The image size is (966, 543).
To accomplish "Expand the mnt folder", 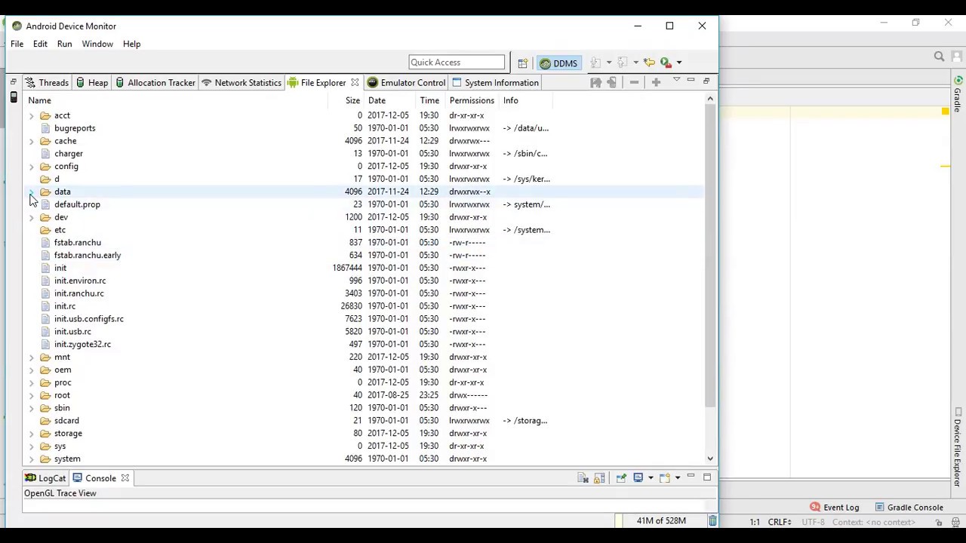I will (x=31, y=357).
